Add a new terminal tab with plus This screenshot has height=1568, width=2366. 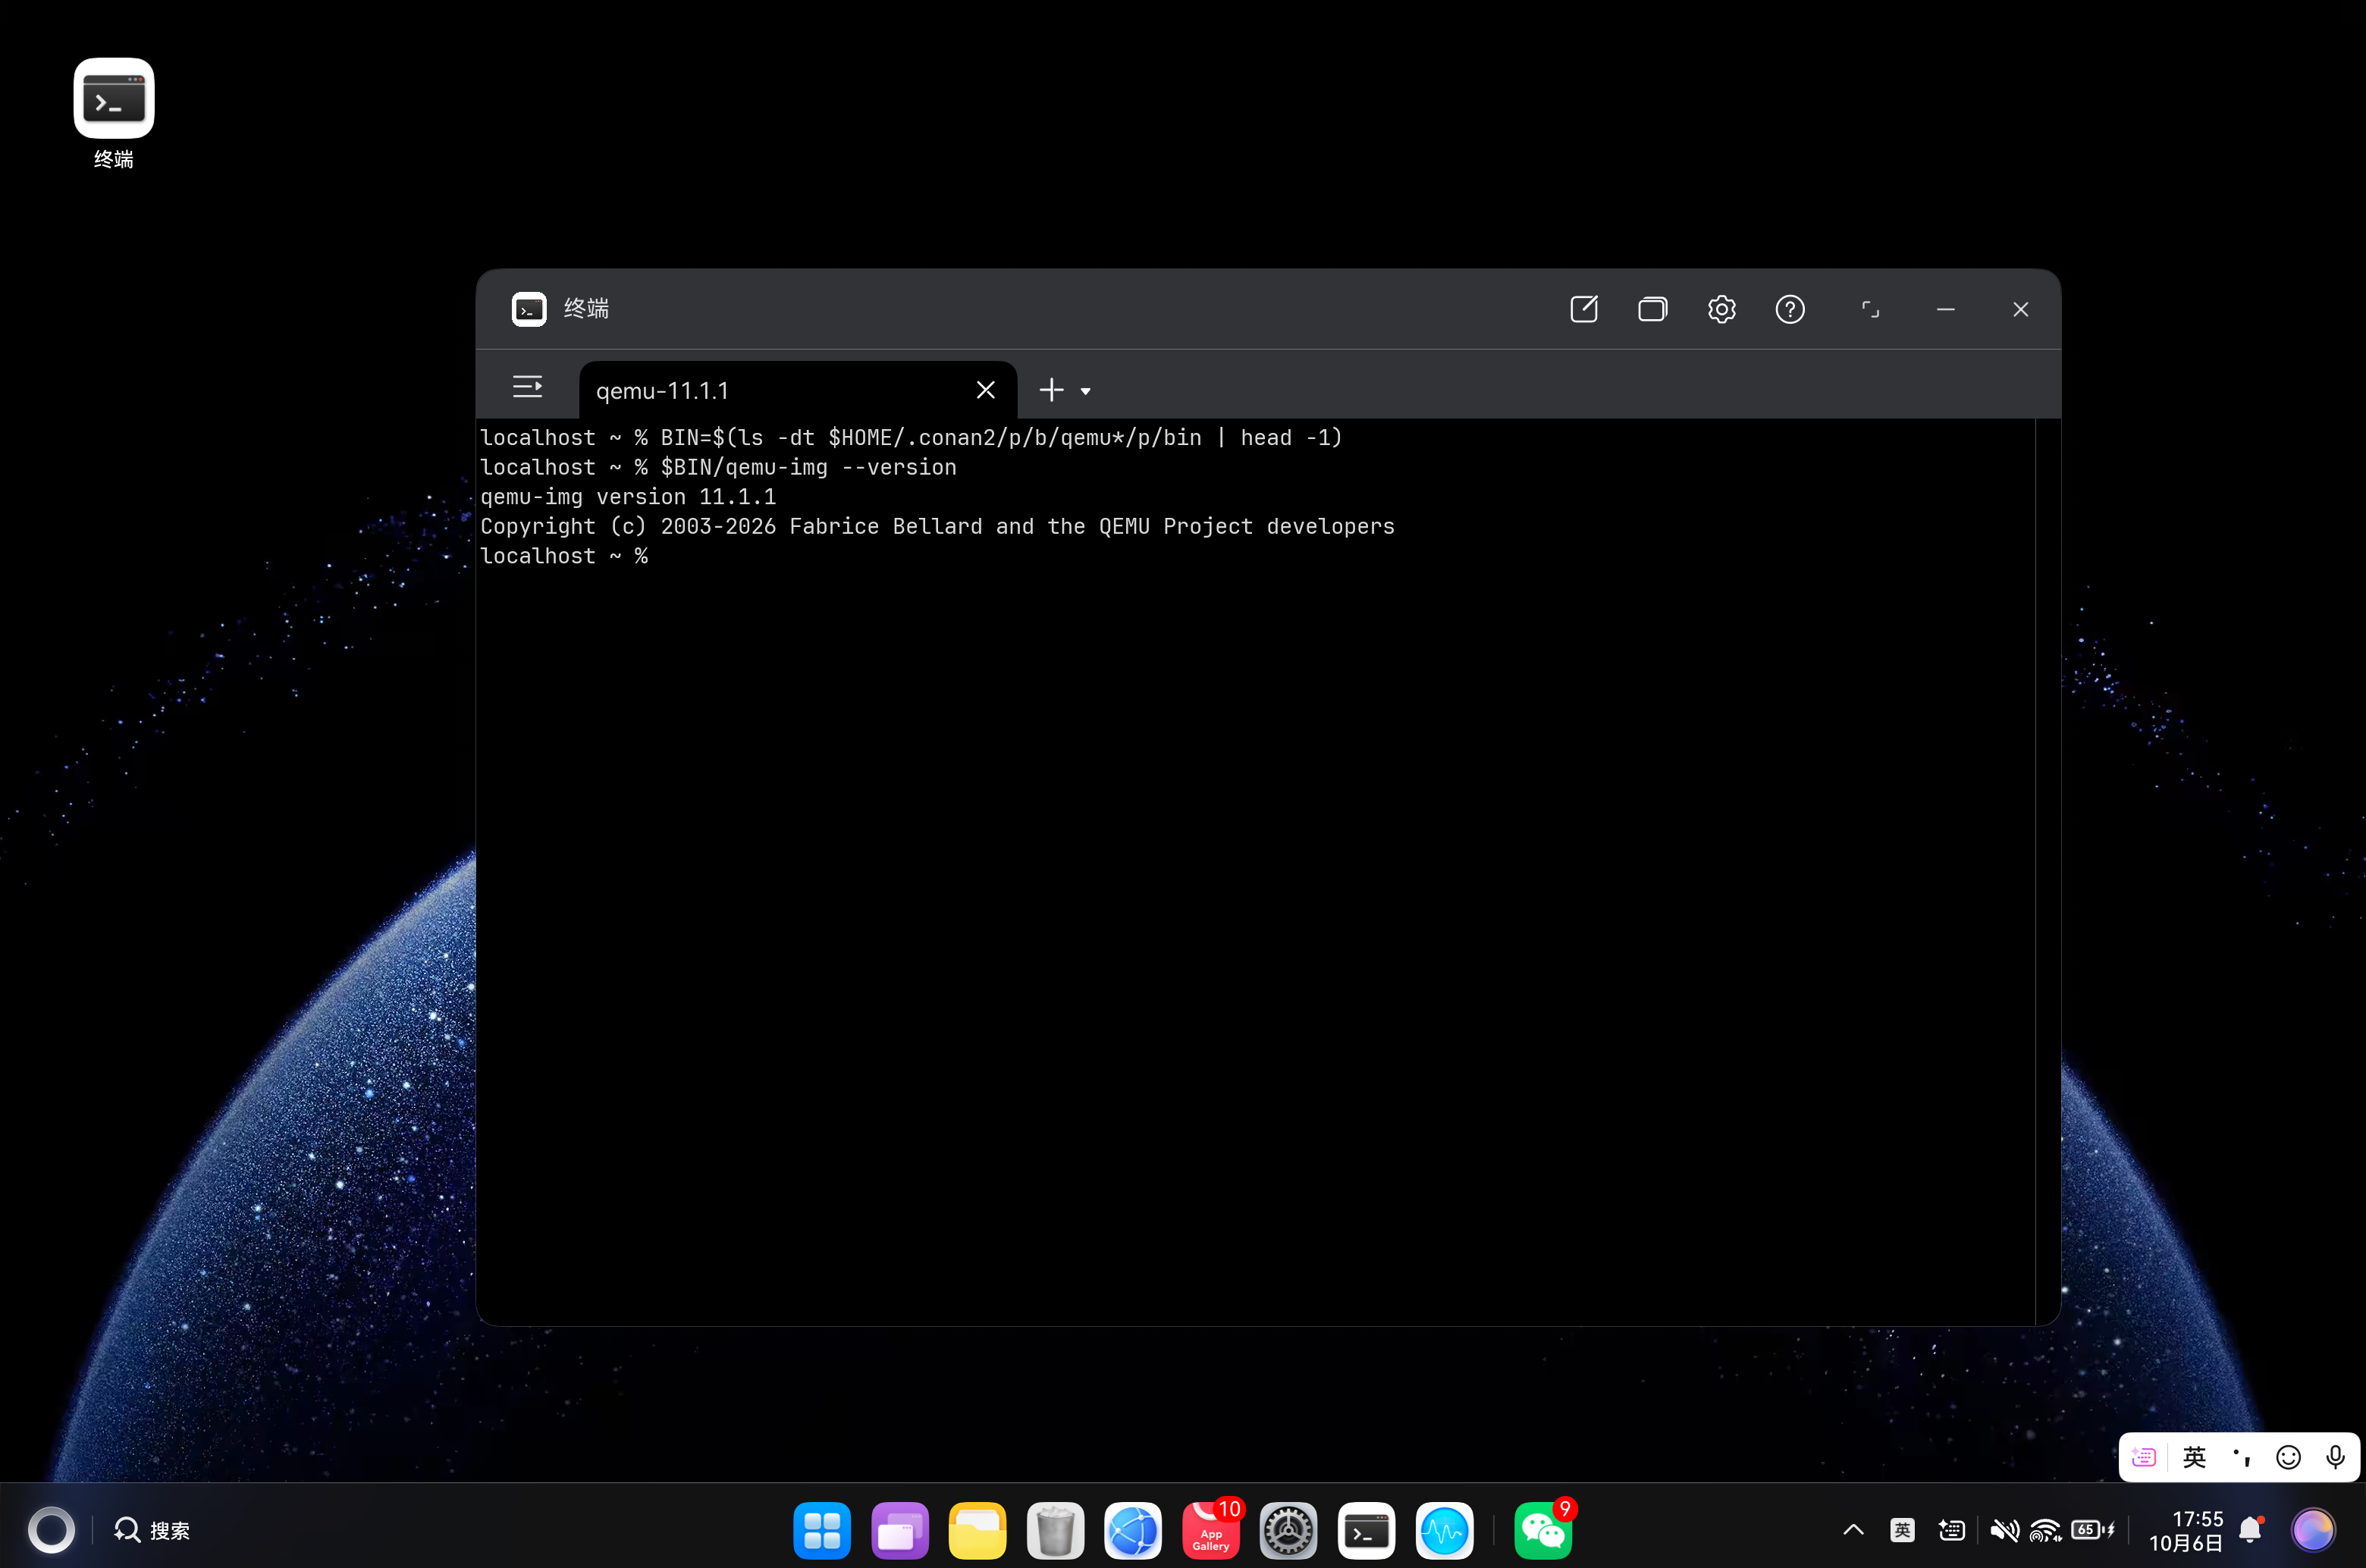tap(1051, 390)
